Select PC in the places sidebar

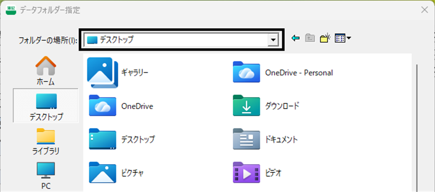[x=46, y=176]
